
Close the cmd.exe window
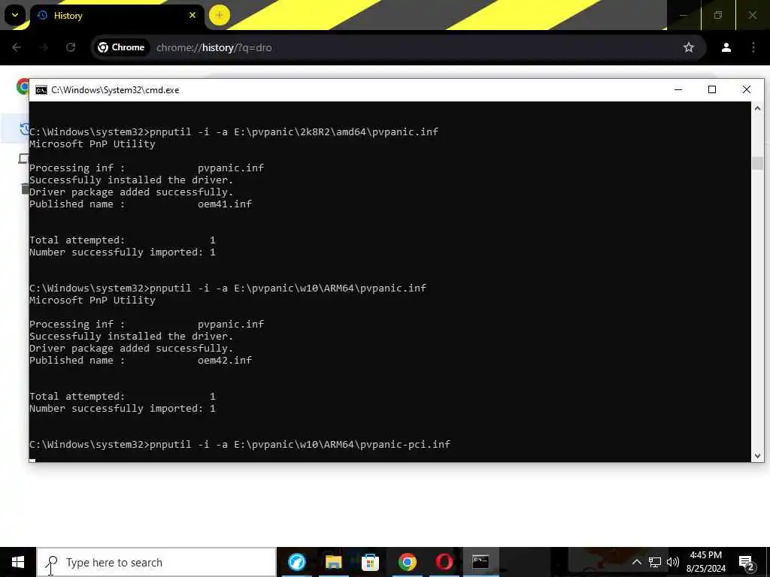click(x=747, y=90)
